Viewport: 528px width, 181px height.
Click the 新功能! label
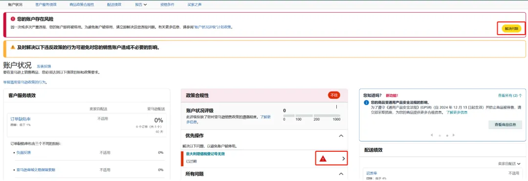coord(392,95)
